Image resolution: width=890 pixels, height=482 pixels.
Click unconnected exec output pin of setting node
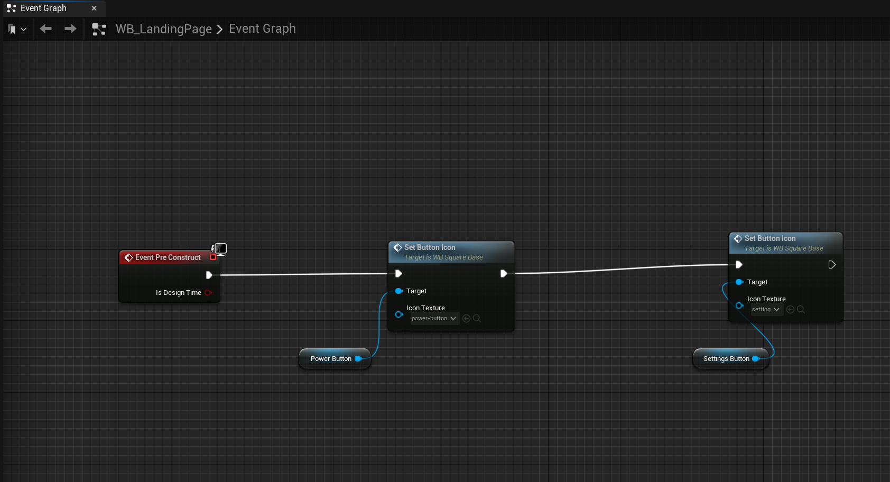tap(832, 264)
